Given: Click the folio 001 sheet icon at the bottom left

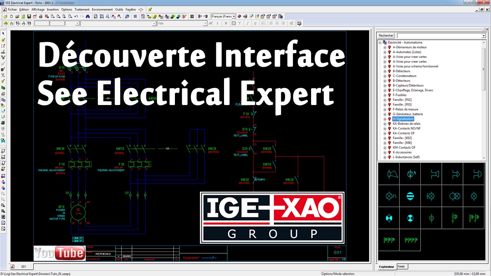Looking at the screenshot, I should coord(12,266).
